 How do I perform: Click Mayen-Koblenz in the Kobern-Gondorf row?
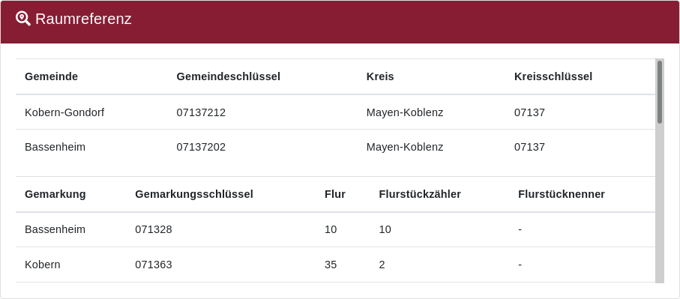click(x=405, y=112)
